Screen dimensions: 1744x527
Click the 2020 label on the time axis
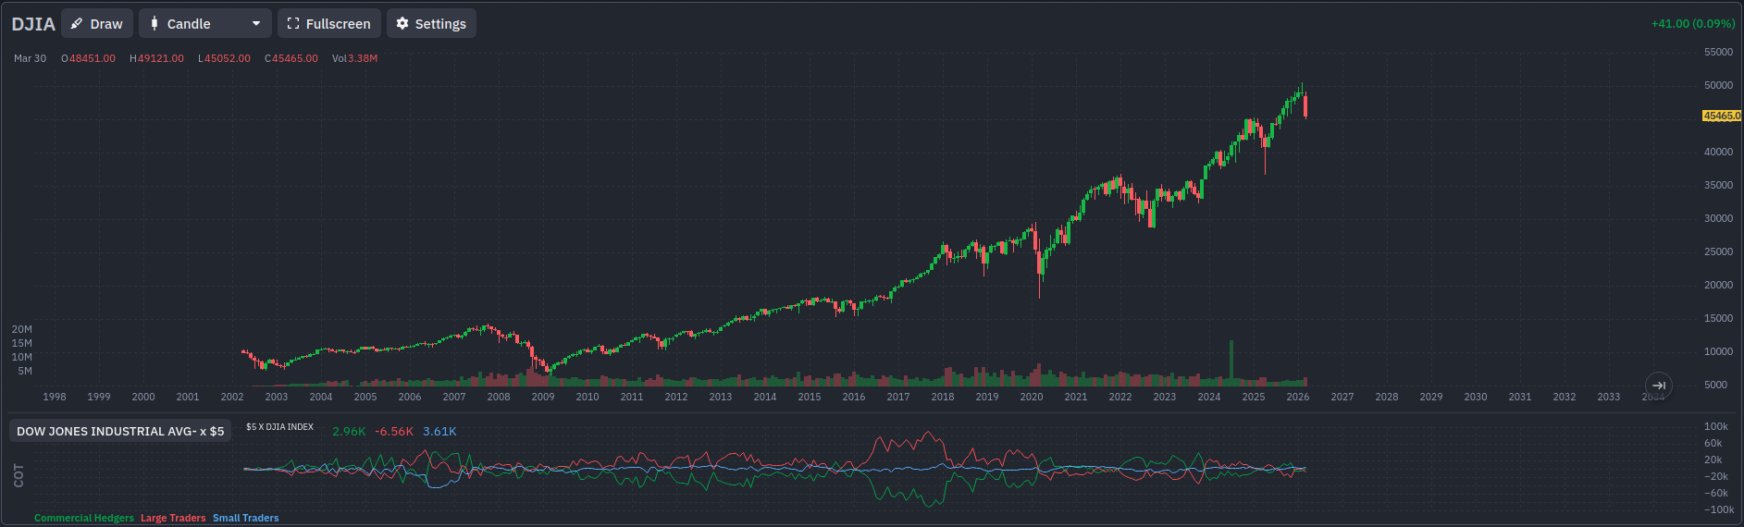pos(1032,397)
